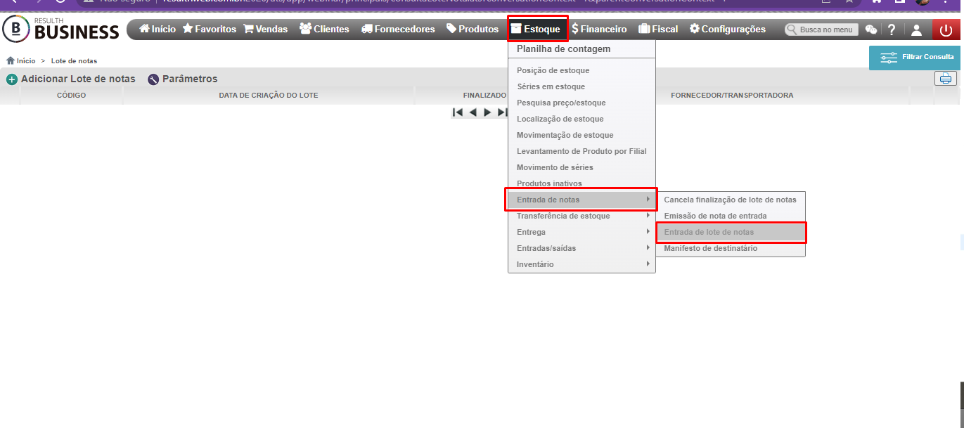Viewport: 964px width, 428px height.
Task: Expand Inventário submenu
Action: coord(581,264)
